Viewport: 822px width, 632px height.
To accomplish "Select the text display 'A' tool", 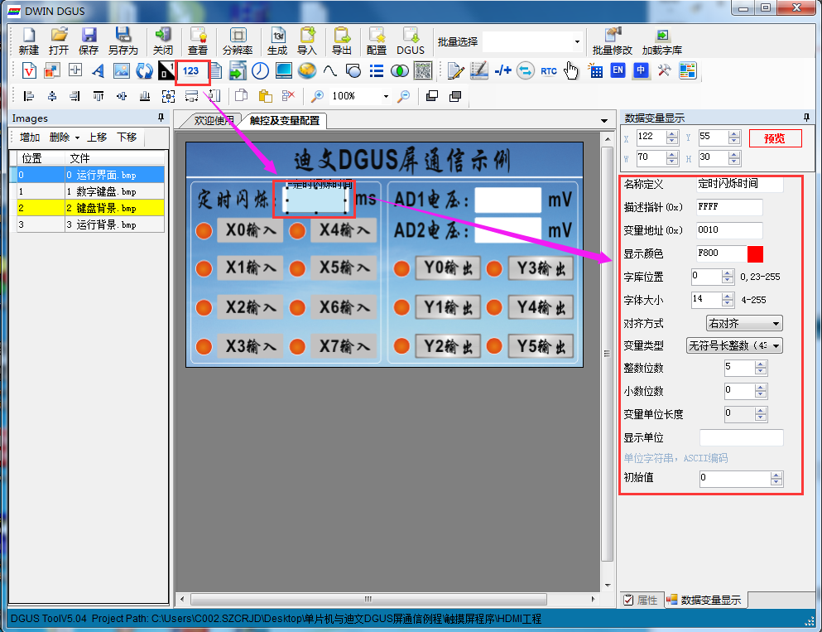I will click(x=98, y=70).
